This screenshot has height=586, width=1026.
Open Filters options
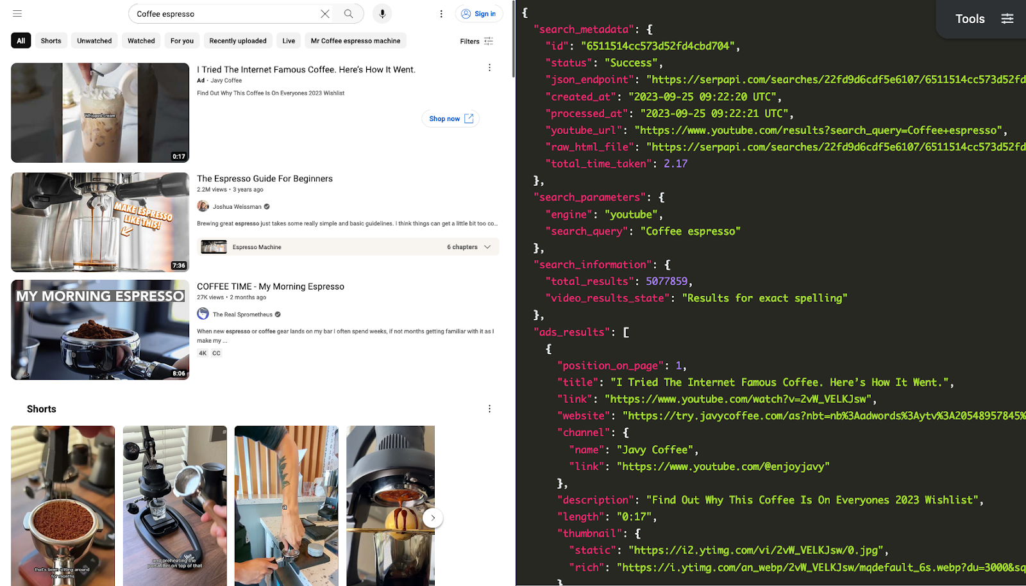tap(476, 41)
